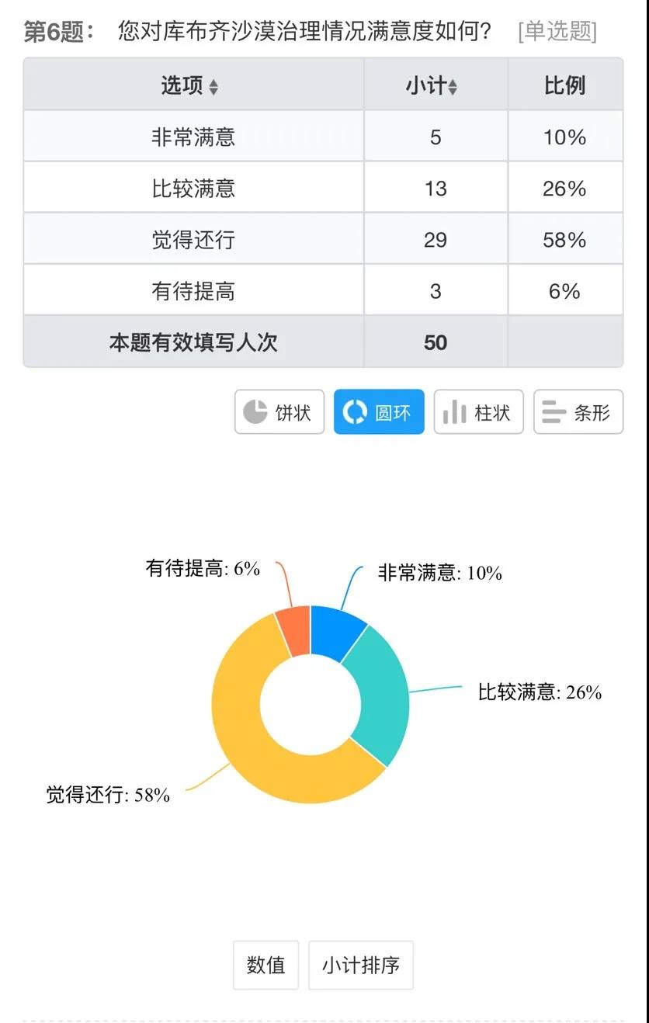This screenshot has width=649, height=1023.
Task: Select the 条形 chart type
Action: [578, 412]
